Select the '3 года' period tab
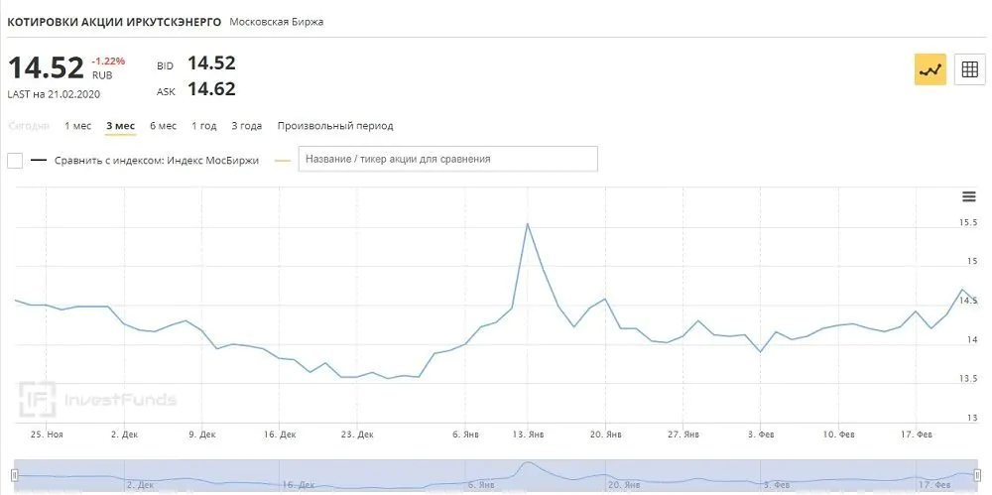Screen dimensions: 992x495 247,126
